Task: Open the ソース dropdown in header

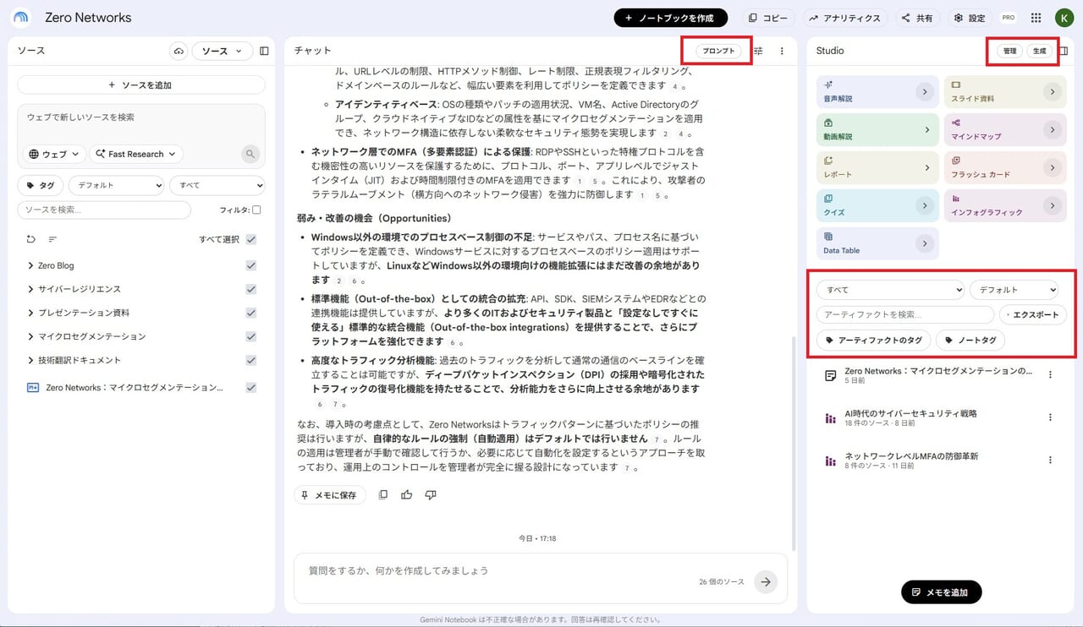Action: tap(222, 52)
